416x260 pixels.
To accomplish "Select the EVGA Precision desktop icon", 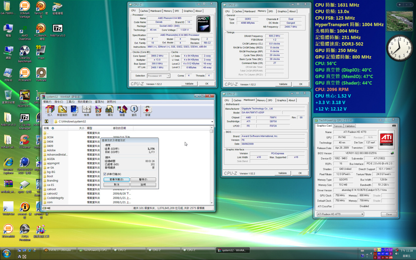I will [x=25, y=233].
